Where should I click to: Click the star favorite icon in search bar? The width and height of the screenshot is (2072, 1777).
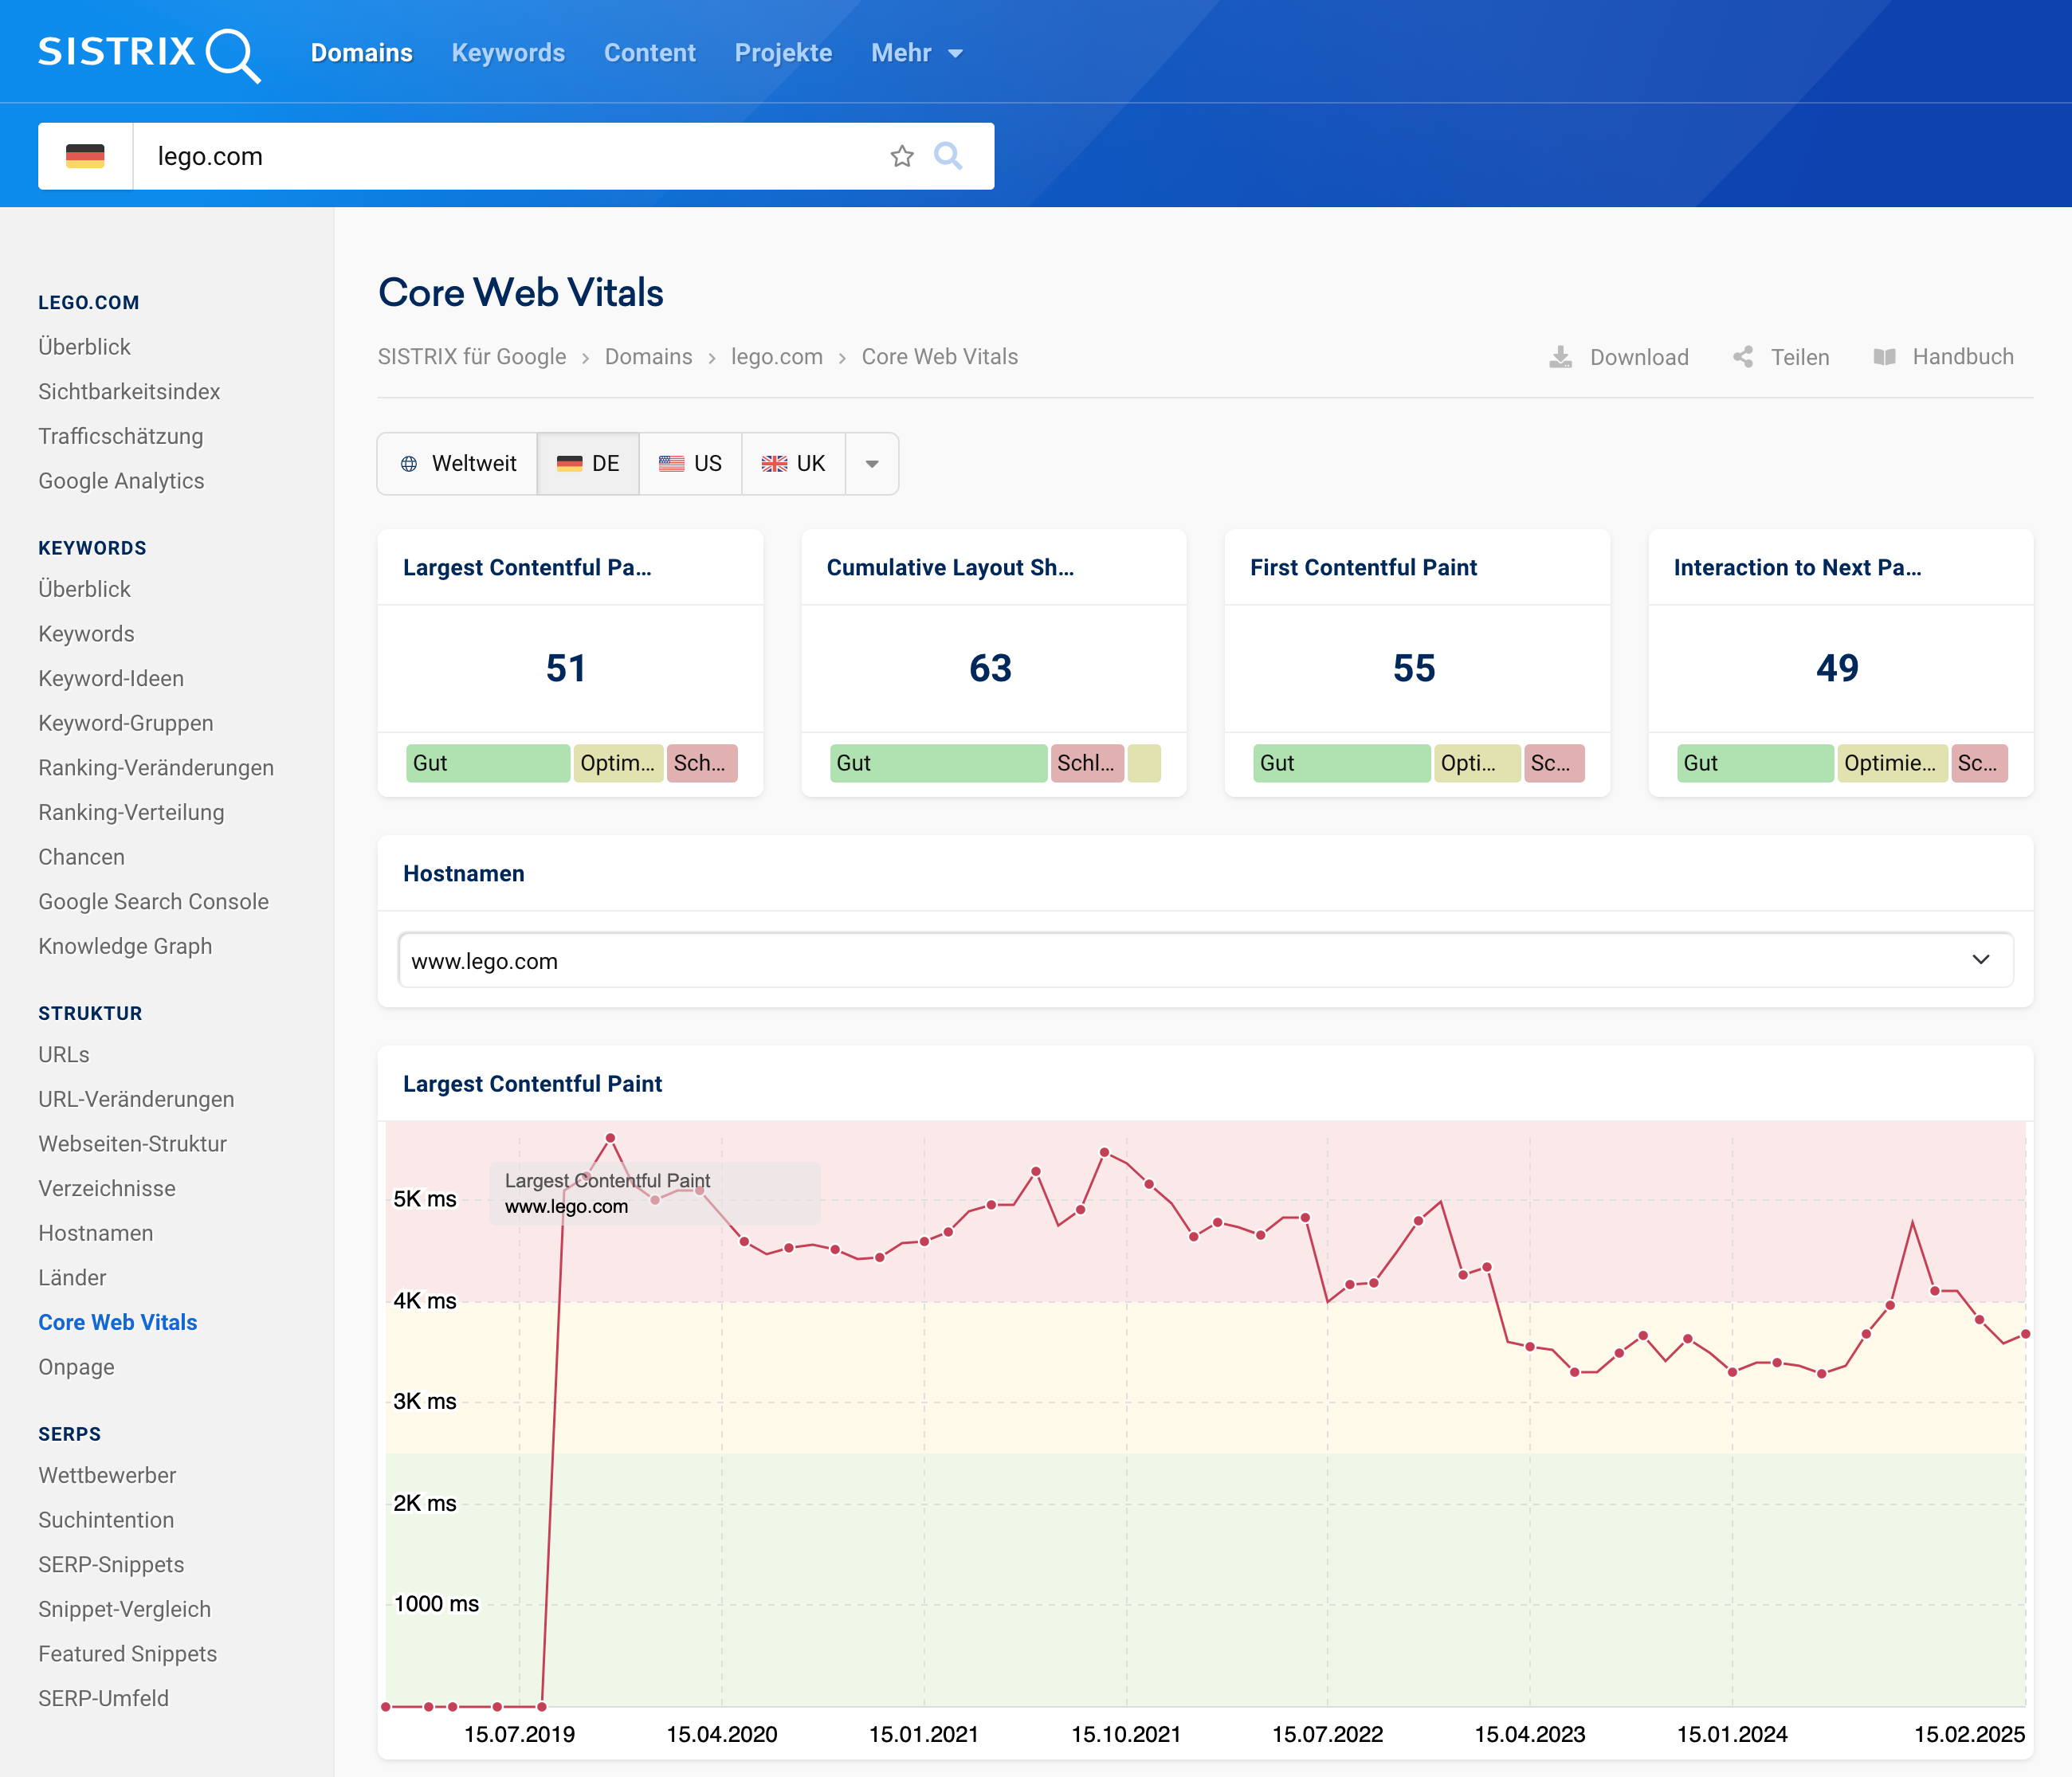901,156
